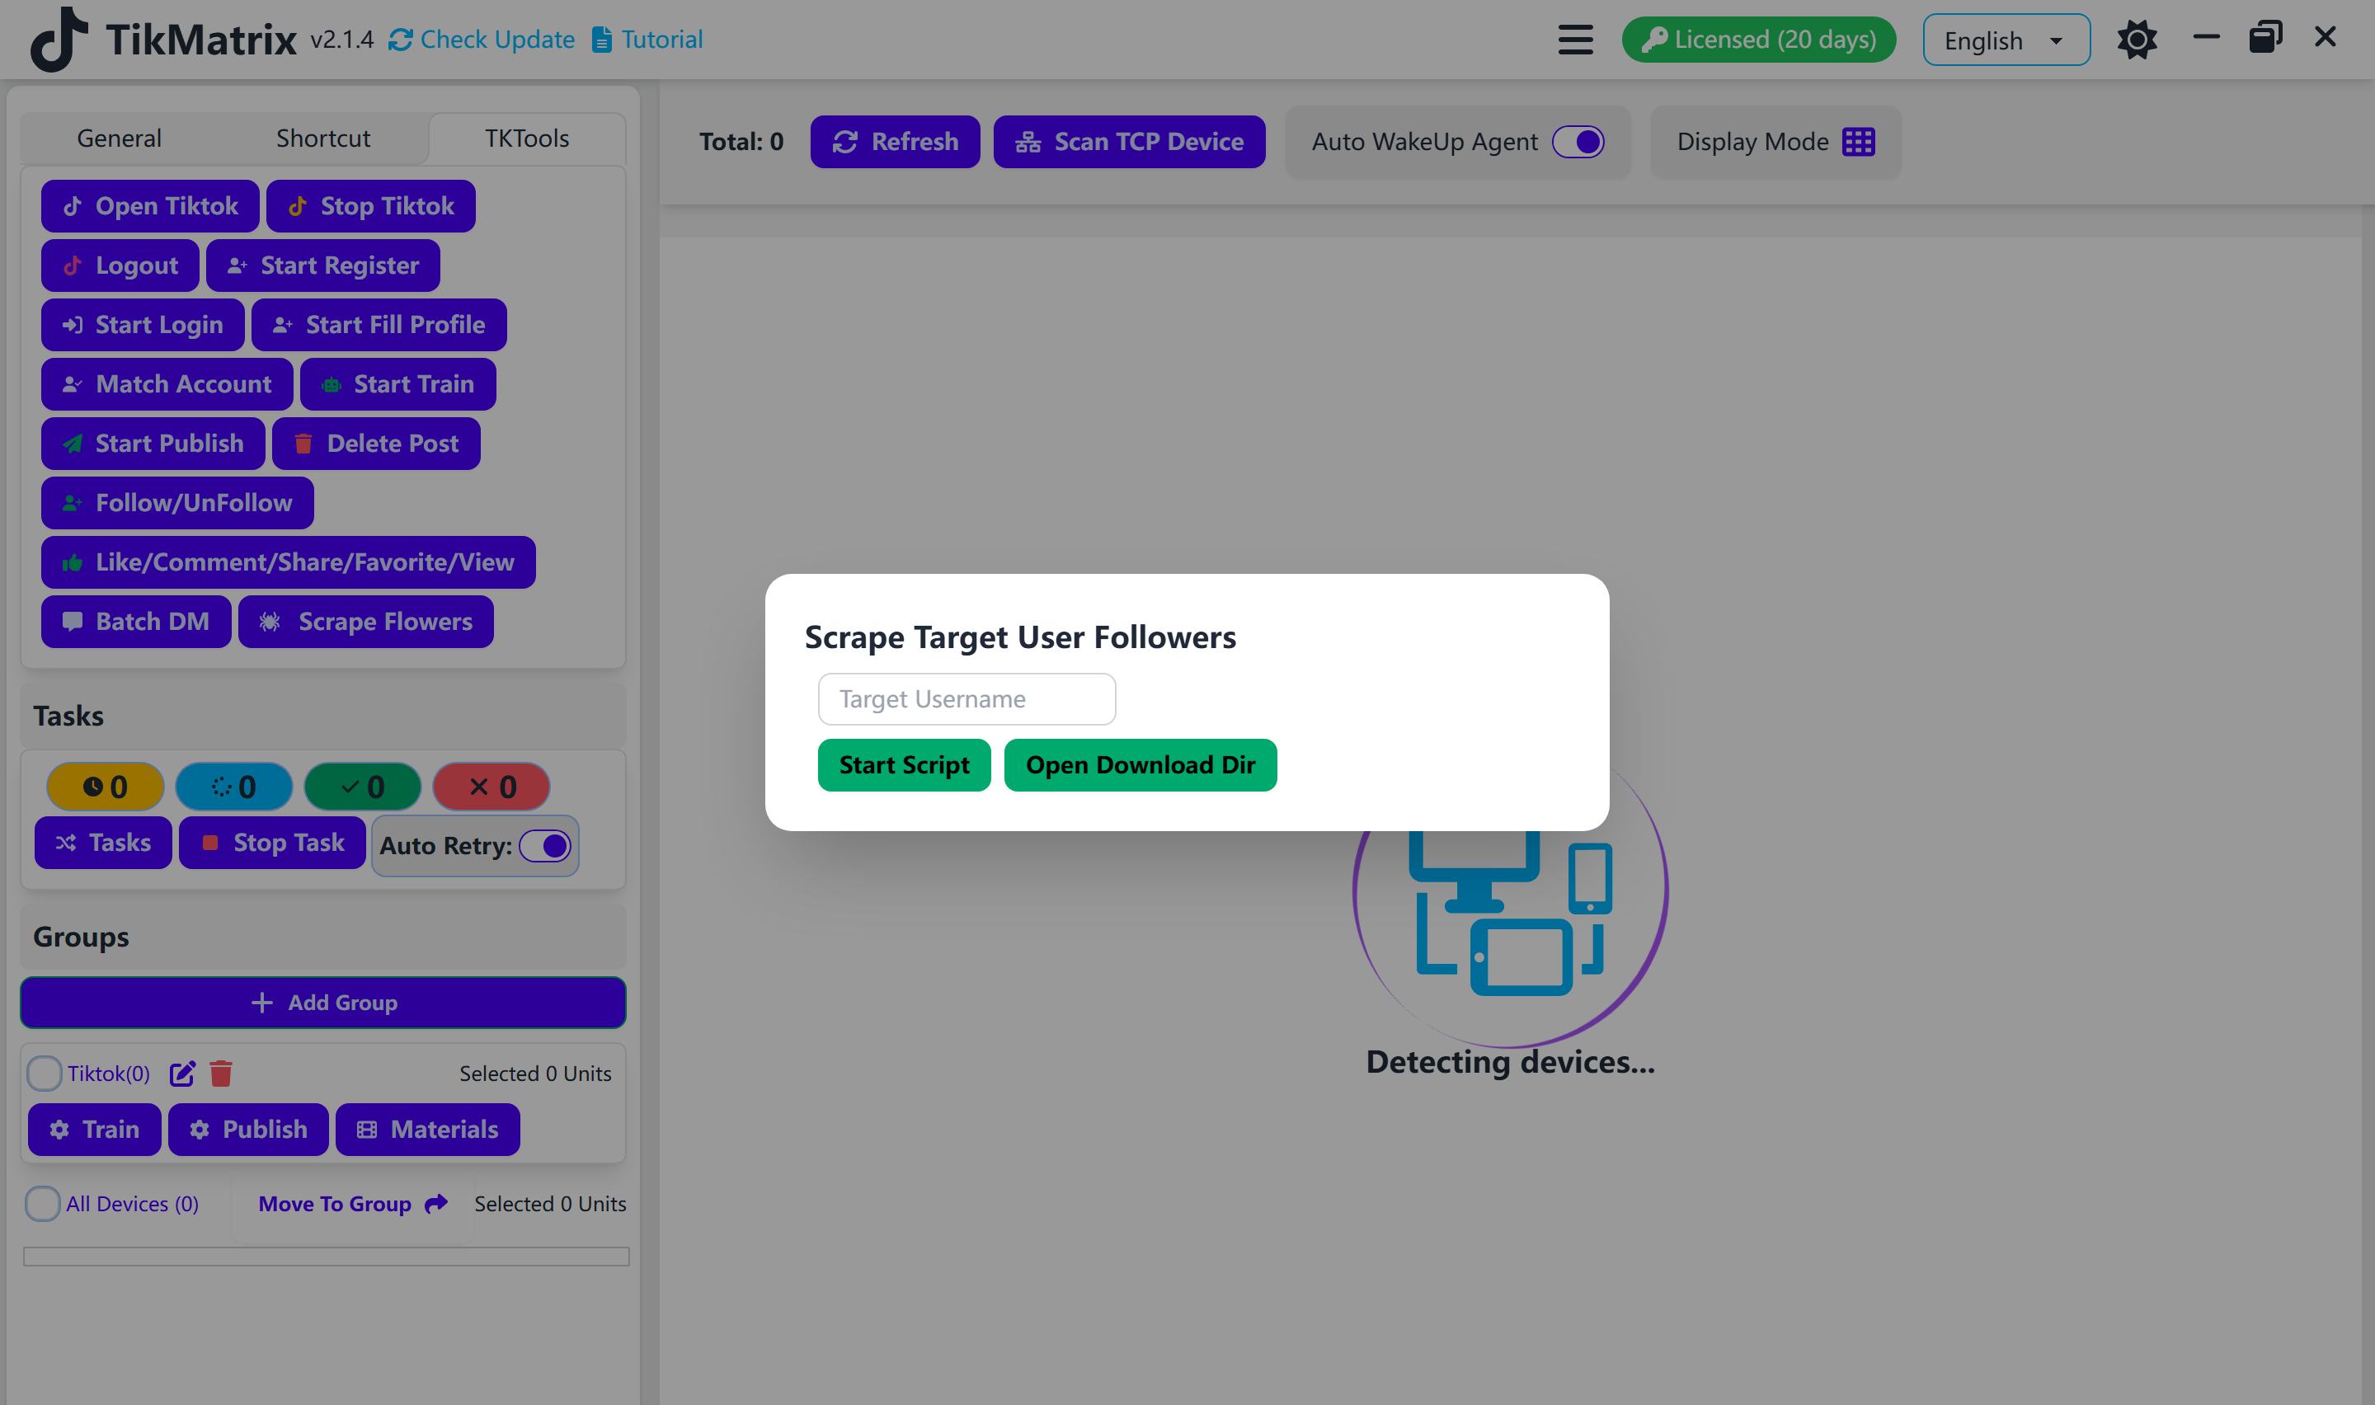The height and width of the screenshot is (1405, 2375).
Task: Click the Logout button
Action: pyautogui.click(x=120, y=266)
